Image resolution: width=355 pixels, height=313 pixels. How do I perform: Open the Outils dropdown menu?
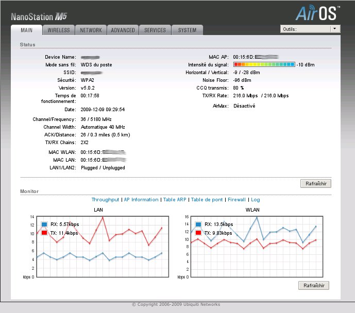(x=310, y=29)
